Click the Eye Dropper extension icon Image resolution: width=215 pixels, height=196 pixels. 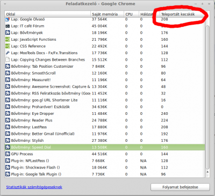coord(8,113)
